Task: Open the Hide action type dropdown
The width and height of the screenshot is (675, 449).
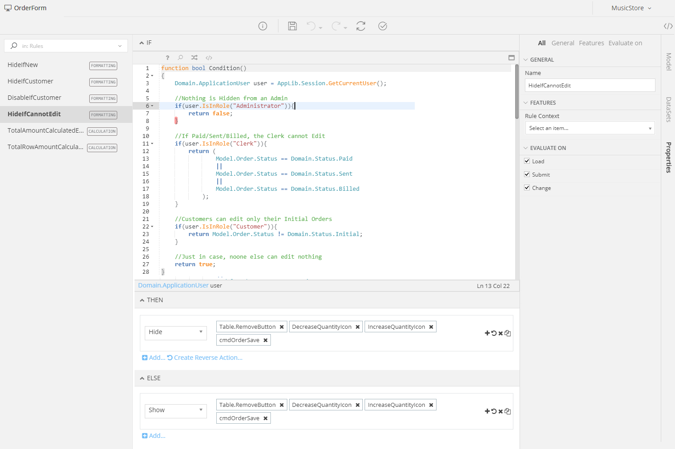Action: 175,332
